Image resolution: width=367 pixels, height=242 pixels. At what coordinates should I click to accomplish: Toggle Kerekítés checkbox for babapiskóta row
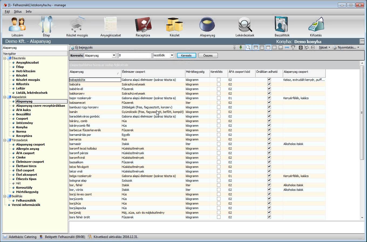click(219, 80)
